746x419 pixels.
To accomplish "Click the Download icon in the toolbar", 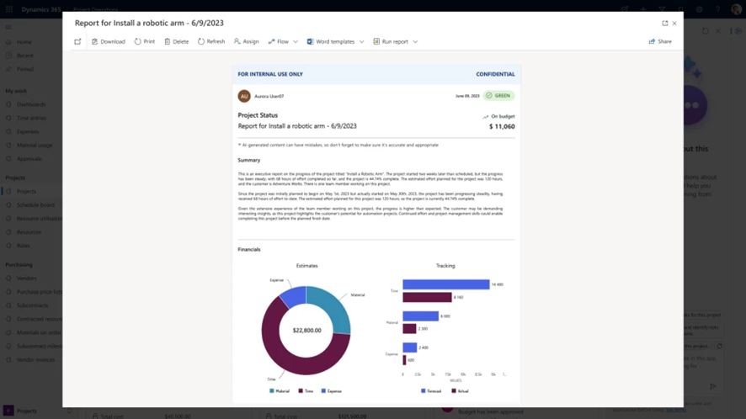I will 95,41.
